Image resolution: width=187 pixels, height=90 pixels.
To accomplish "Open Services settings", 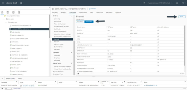I will (57, 42).
